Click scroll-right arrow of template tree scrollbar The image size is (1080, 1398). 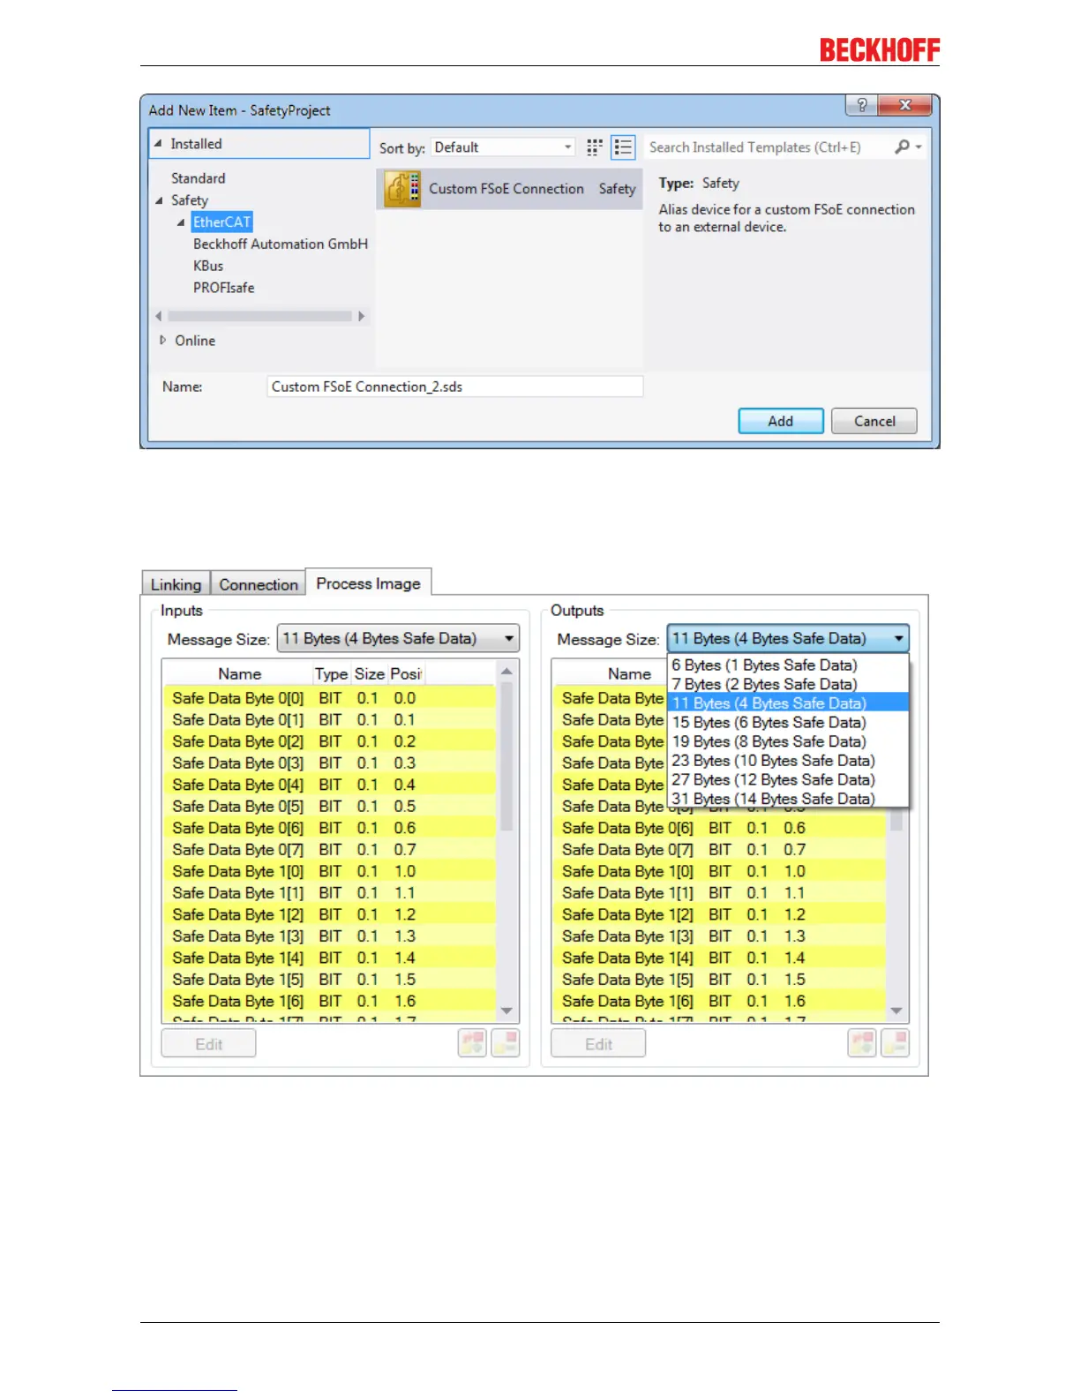(361, 316)
